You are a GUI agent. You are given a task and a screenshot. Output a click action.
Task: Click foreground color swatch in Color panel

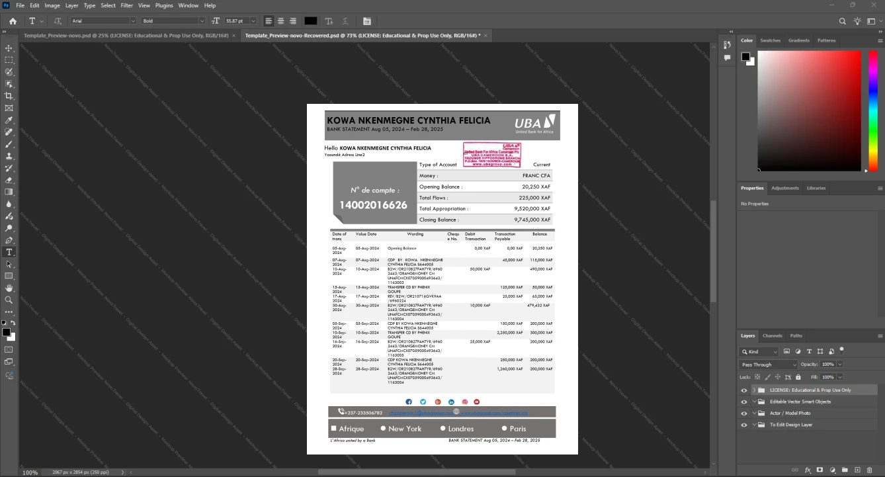pos(745,57)
